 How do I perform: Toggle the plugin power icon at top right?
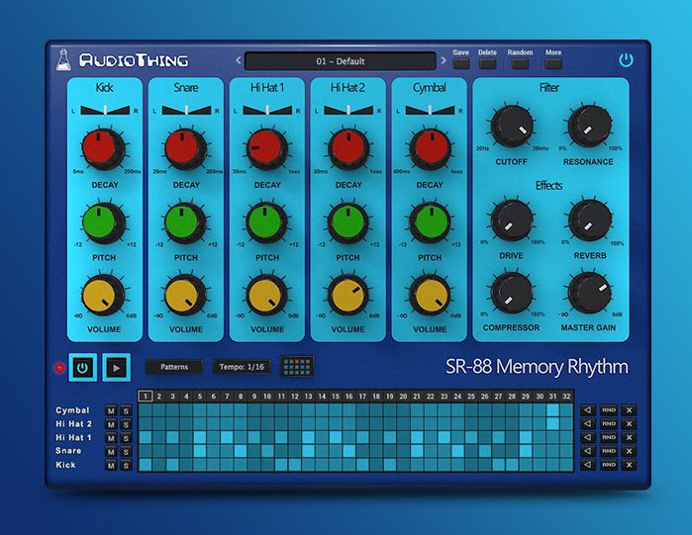point(626,60)
